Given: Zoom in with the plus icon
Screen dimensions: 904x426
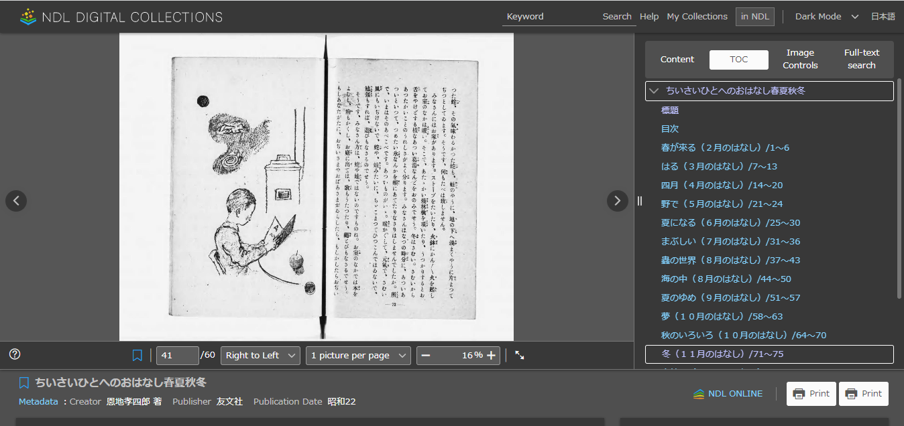Looking at the screenshot, I should tap(490, 355).
